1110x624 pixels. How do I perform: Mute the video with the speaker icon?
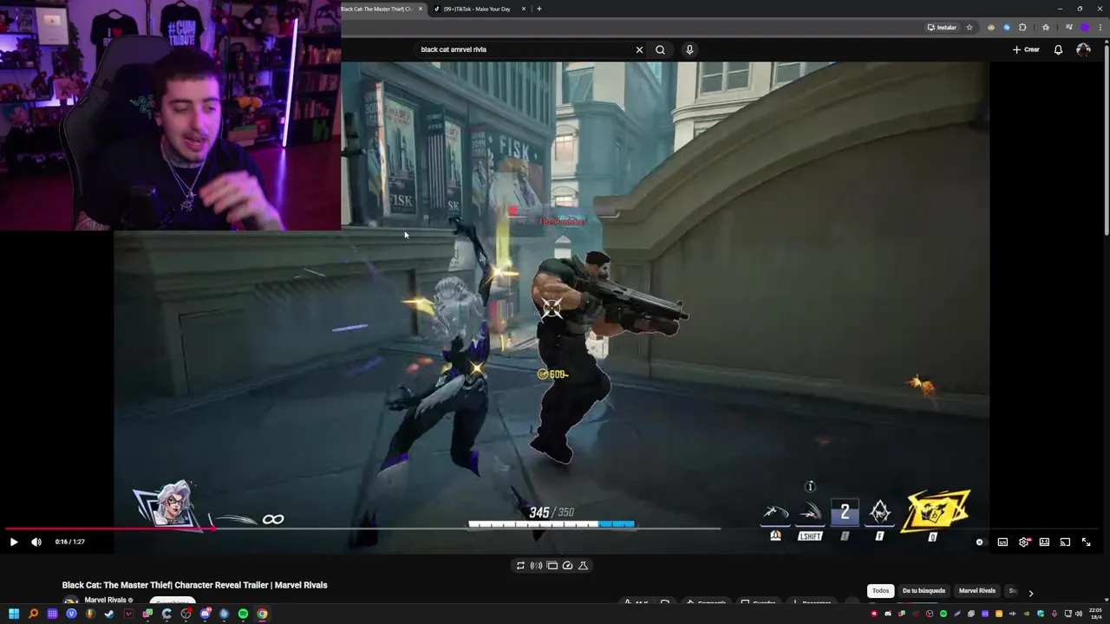tap(36, 542)
